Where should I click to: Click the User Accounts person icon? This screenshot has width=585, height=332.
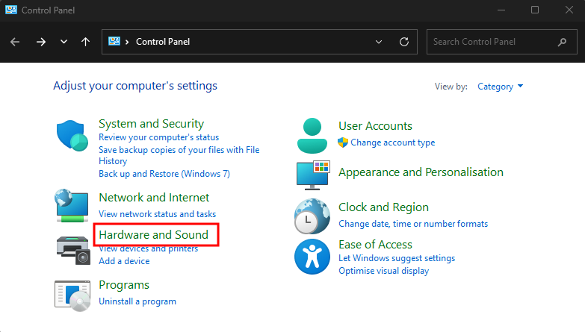(x=312, y=135)
